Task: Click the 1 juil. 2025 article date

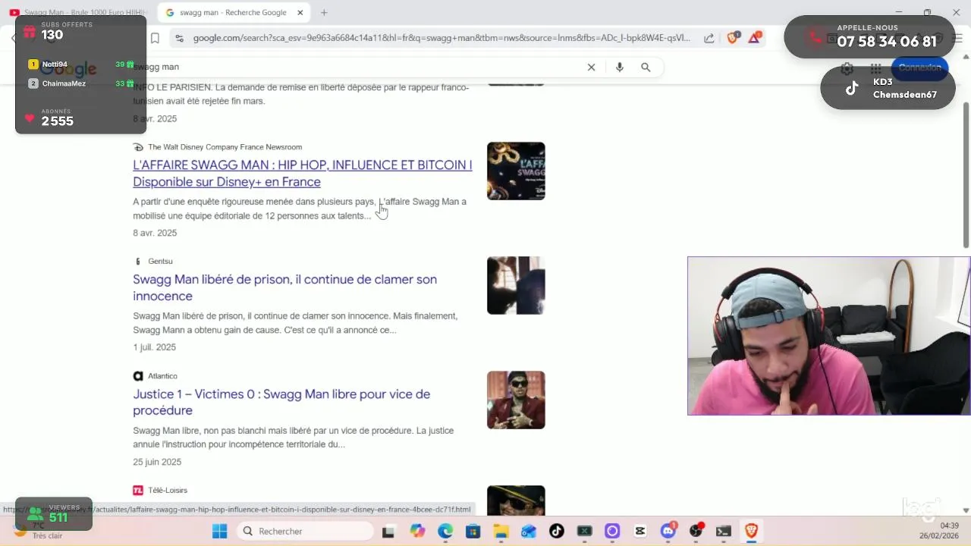Action: (154, 347)
